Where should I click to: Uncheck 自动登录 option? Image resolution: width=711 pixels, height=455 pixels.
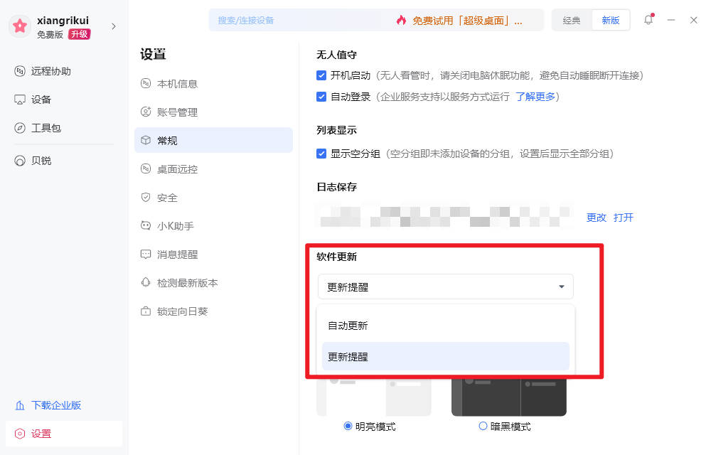(321, 97)
